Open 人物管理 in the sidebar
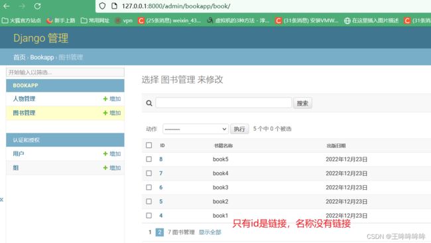431x243 pixels. point(24,99)
